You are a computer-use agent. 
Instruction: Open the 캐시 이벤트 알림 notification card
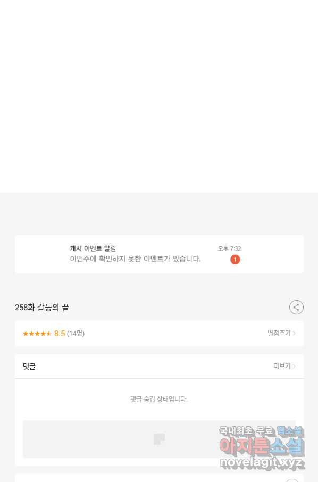click(x=159, y=254)
